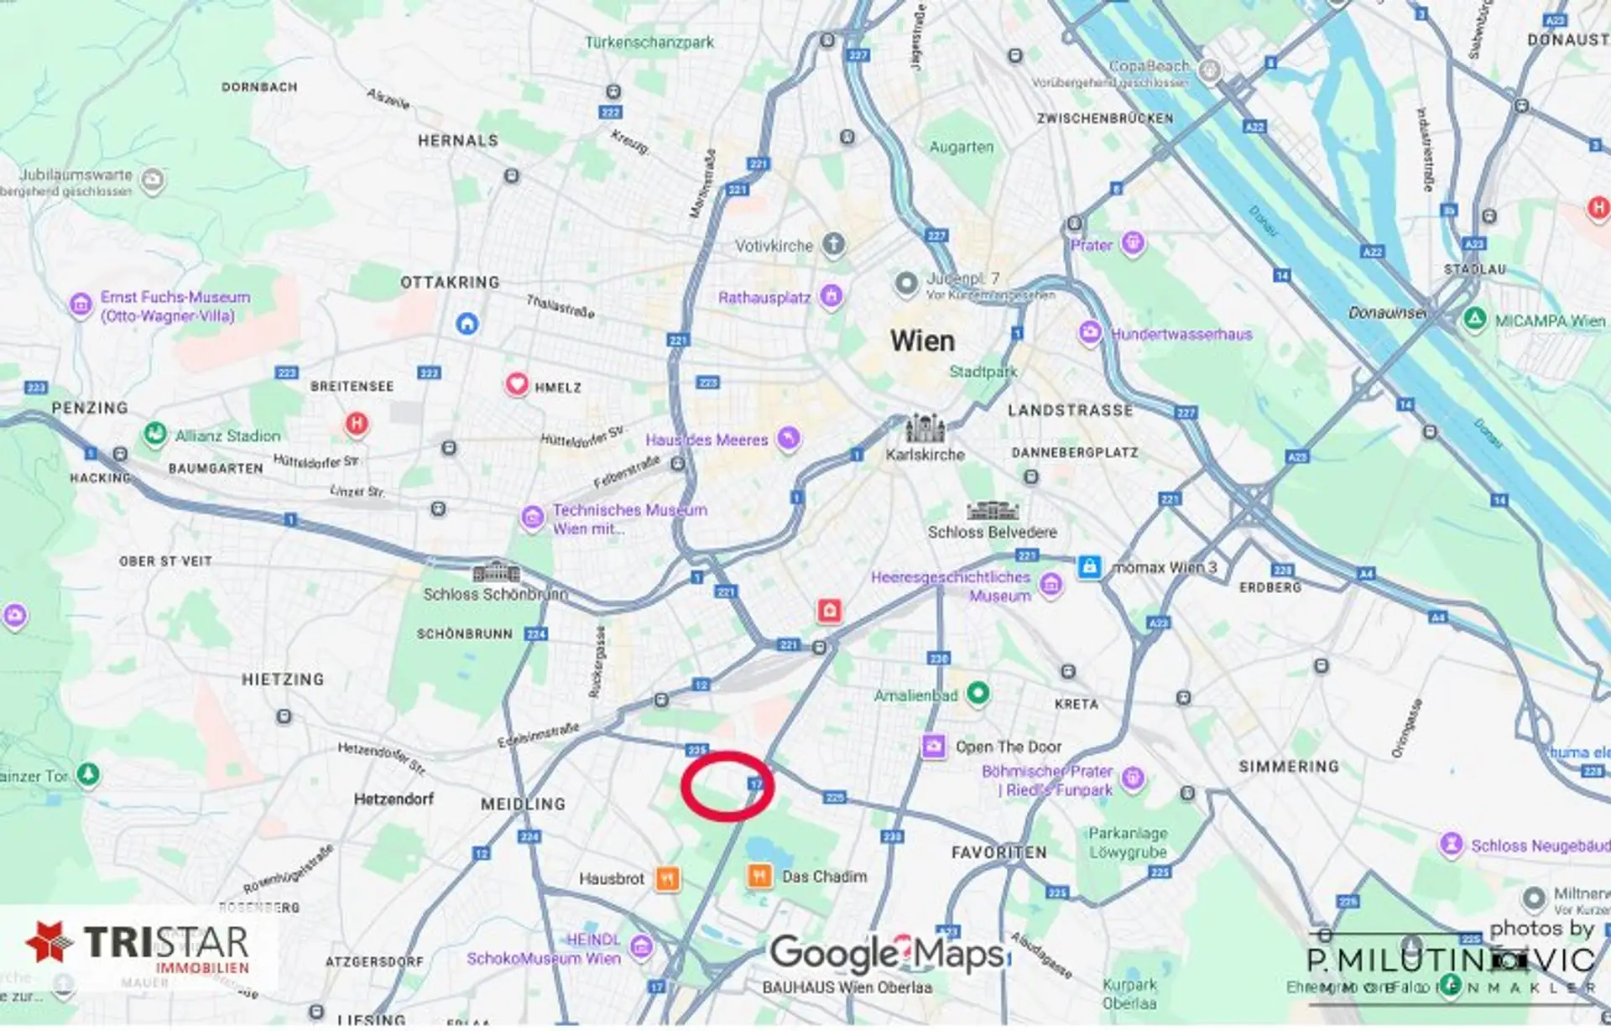Open the Haus des Meeres marker

788,438
